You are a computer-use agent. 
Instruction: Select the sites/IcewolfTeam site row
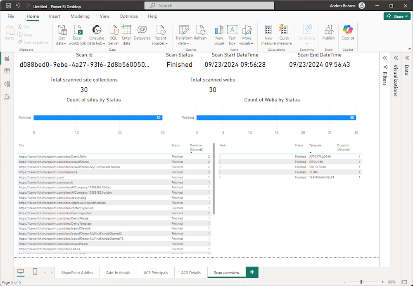114,244
